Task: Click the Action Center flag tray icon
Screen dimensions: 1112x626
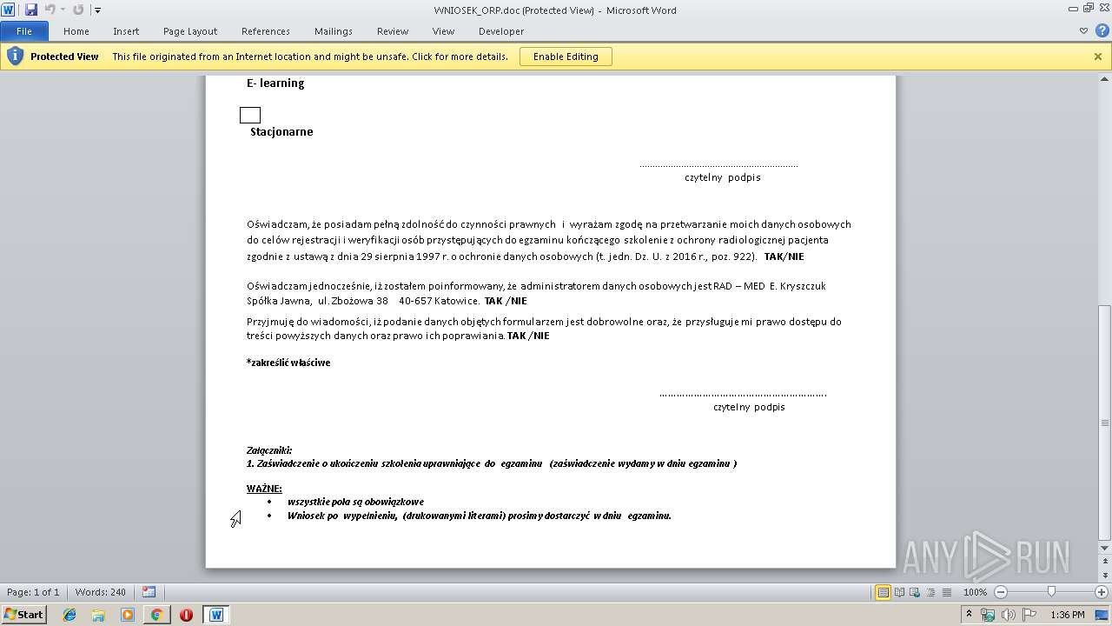Action: point(1029,615)
